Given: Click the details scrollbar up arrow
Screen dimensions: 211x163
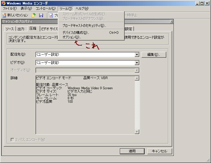Looking at the screenshot, I should [x=137, y=78].
